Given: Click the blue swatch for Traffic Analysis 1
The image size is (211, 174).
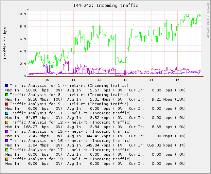Looking at the screenshot, I should [x=7, y=86].
